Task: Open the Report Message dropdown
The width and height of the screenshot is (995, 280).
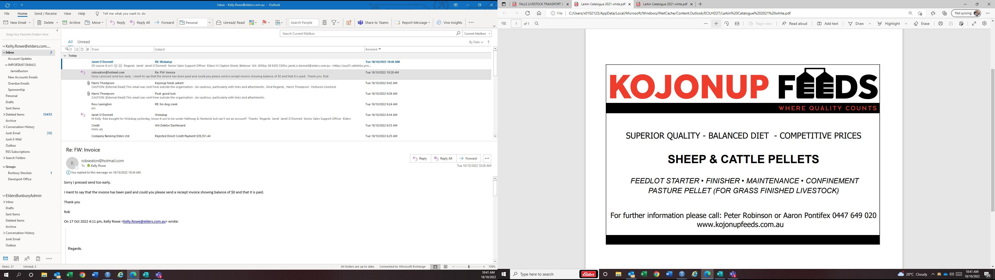Action: click(x=413, y=23)
